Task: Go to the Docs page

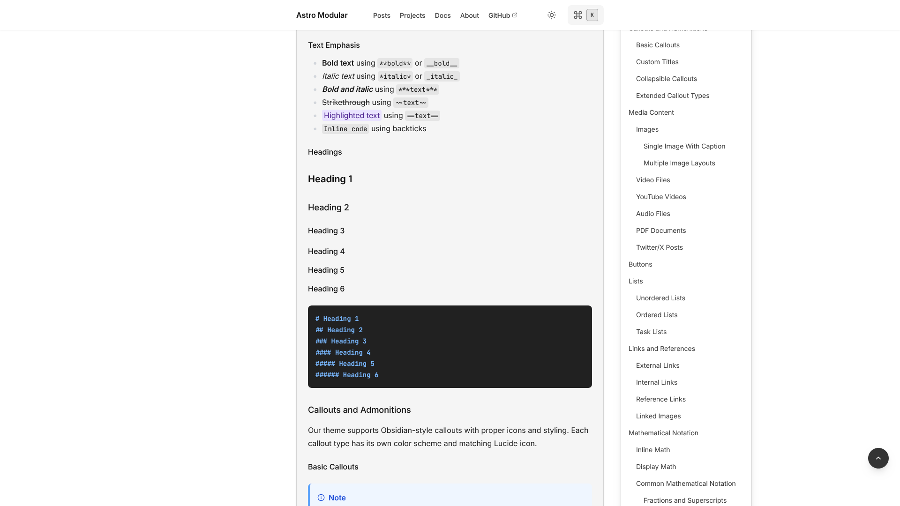Action: coord(442,15)
